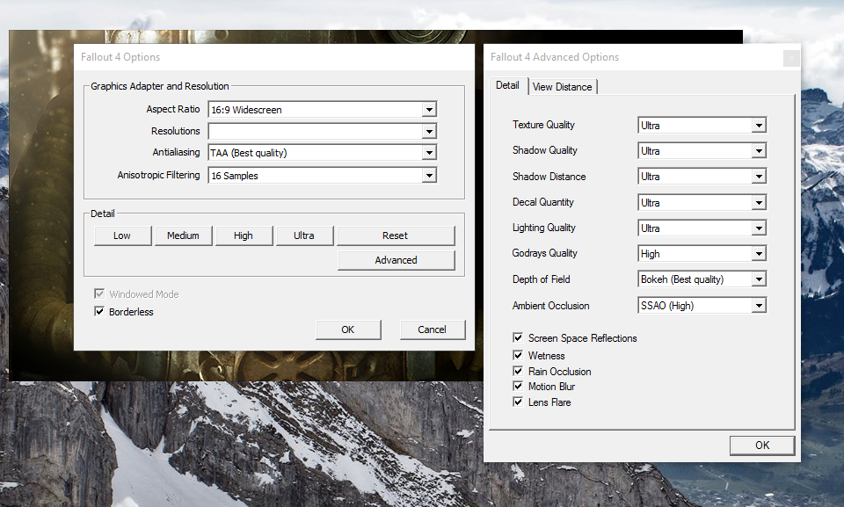This screenshot has width=844, height=507.
Task: Select the Medium detail preset
Action: [x=183, y=235]
